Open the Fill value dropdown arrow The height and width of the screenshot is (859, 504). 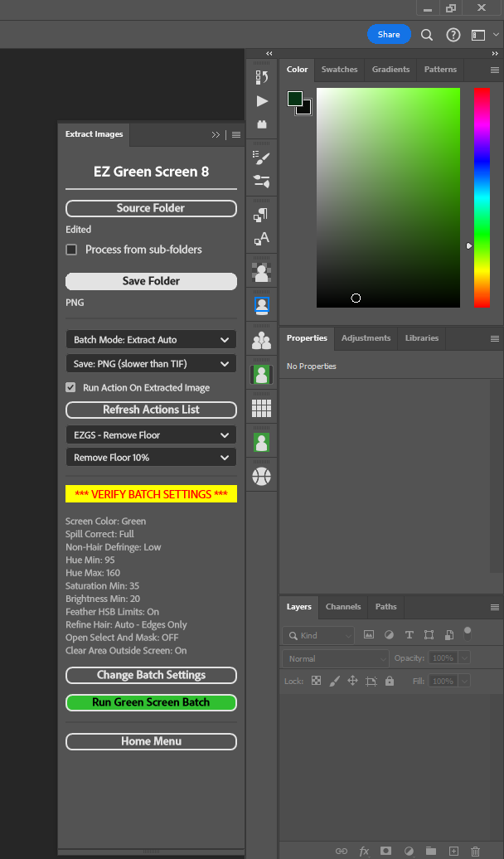pos(464,681)
